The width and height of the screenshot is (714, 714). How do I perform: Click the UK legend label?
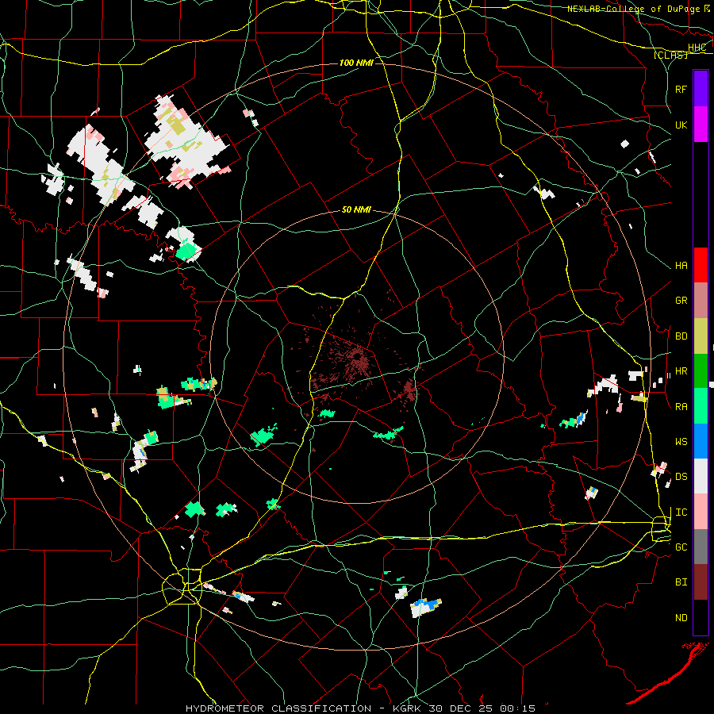(x=681, y=125)
